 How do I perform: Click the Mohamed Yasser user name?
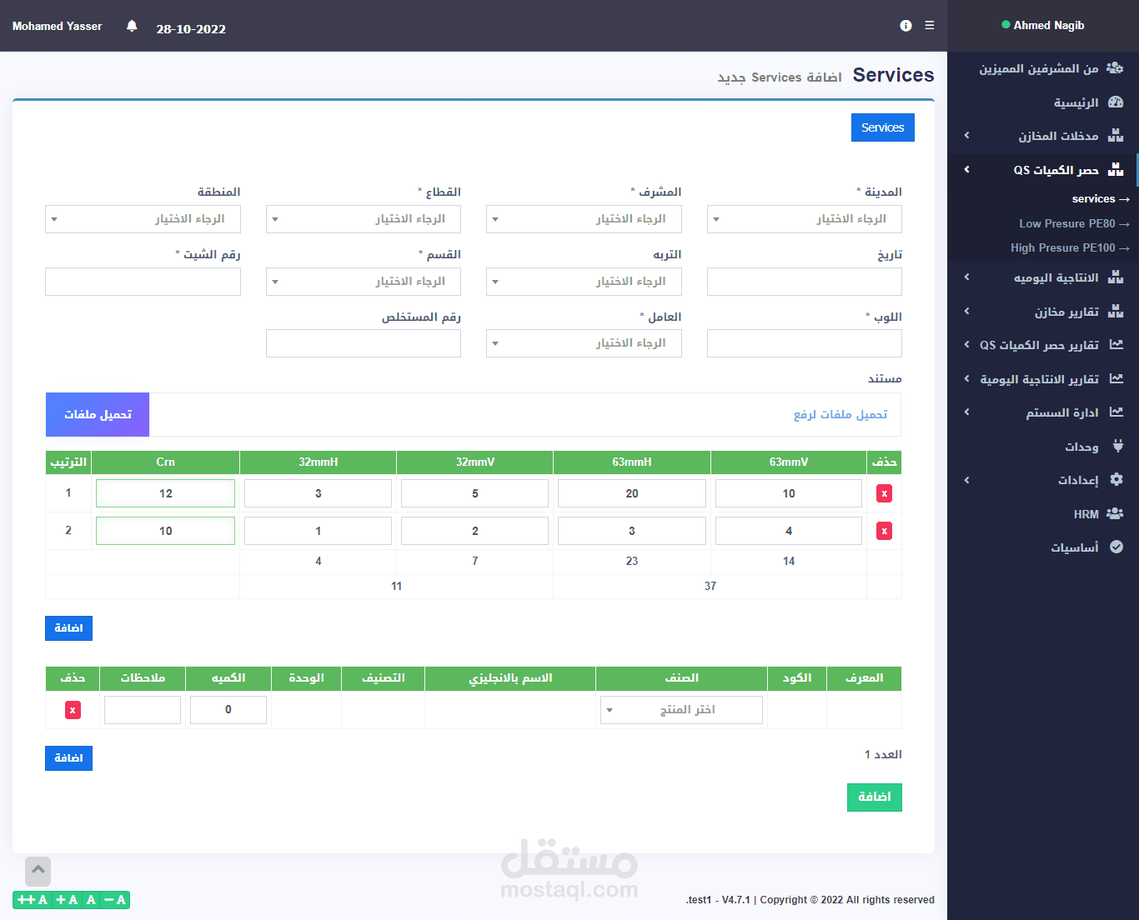(57, 26)
